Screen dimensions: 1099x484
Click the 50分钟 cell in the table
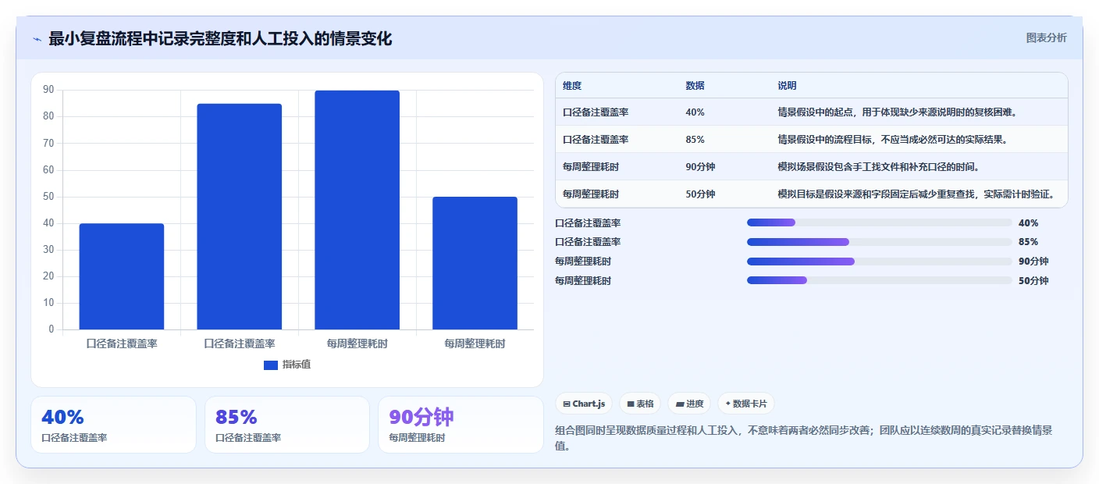coord(700,194)
